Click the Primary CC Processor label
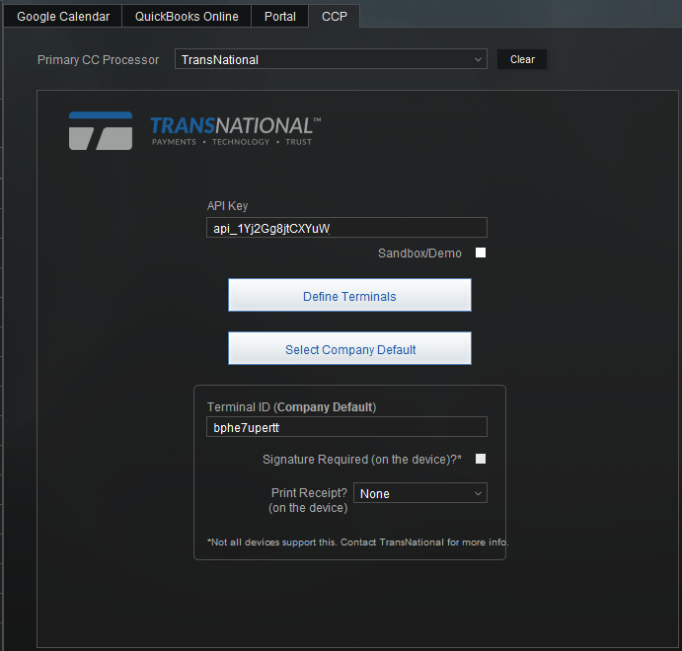This screenshot has height=651, width=682. 99,60
